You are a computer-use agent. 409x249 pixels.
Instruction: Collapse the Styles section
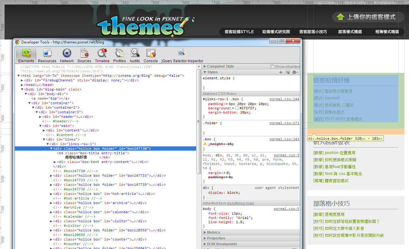click(x=205, y=72)
